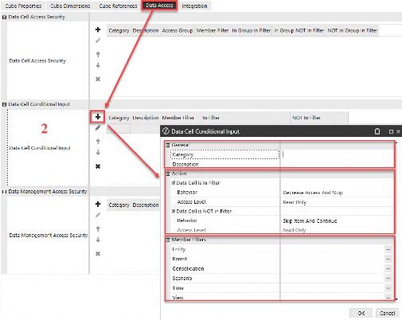
Task: Add a Data Management Access Security entry
Action: tap(98, 204)
